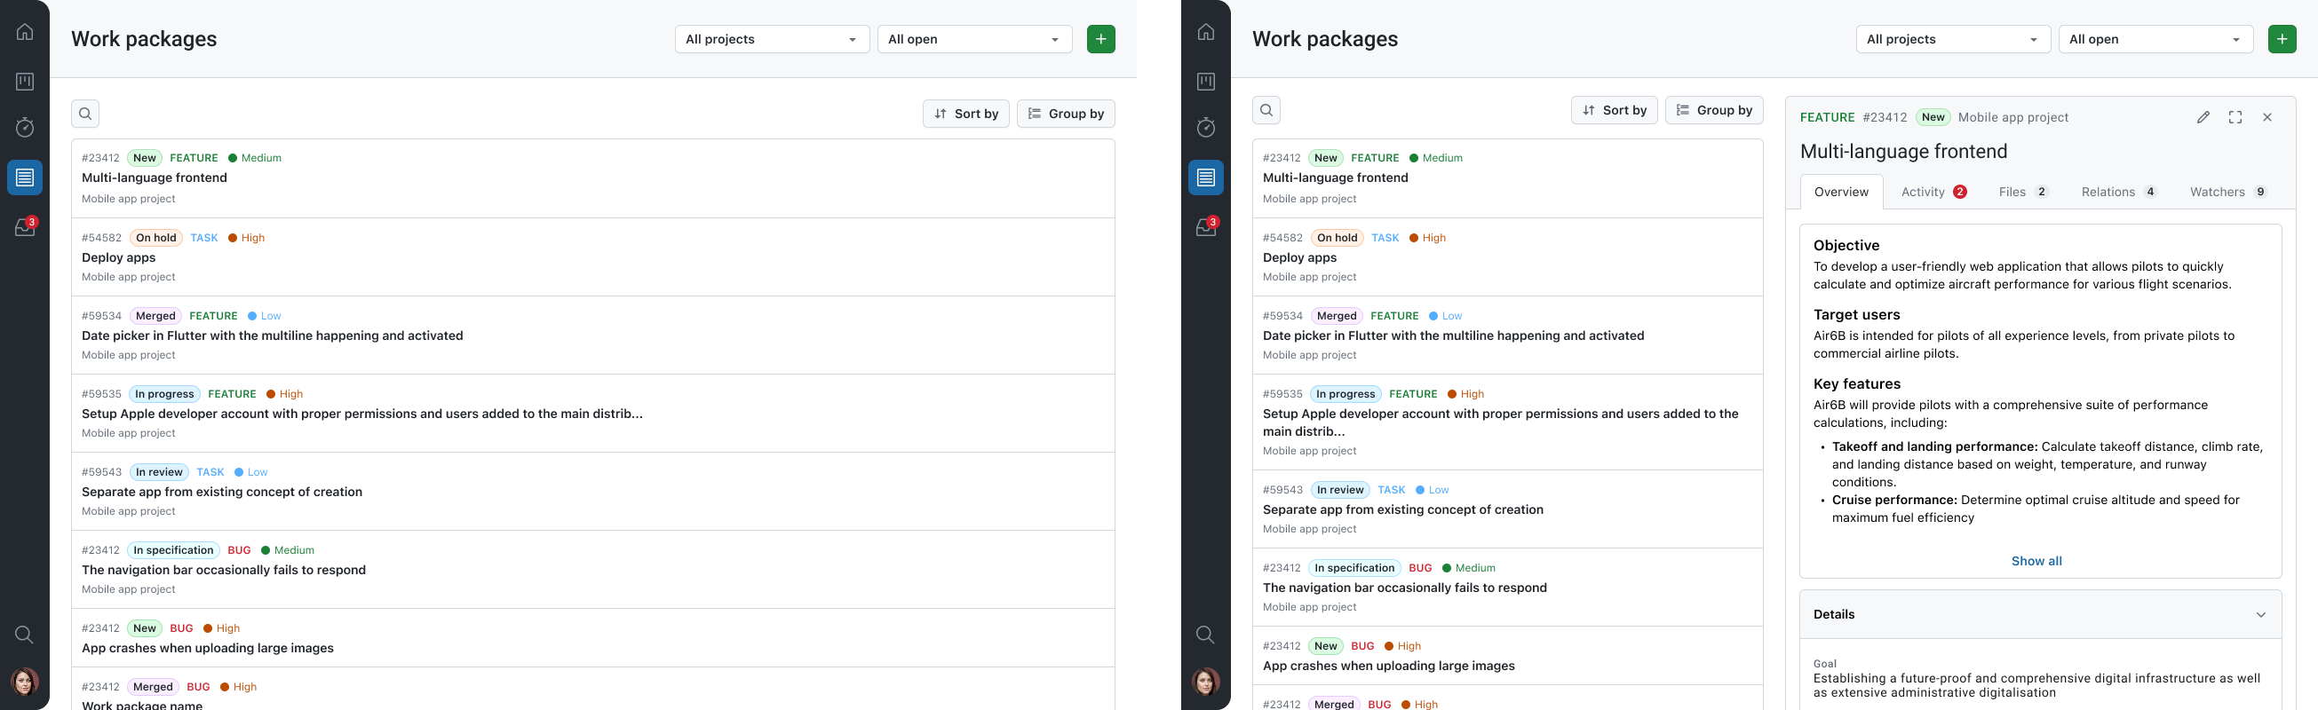Click the green plus button in the details-panel view
2318x710 pixels.
[2282, 39]
